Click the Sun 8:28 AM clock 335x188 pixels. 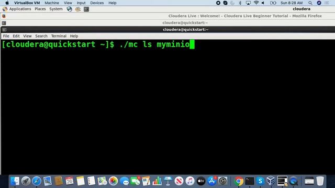(292, 3)
